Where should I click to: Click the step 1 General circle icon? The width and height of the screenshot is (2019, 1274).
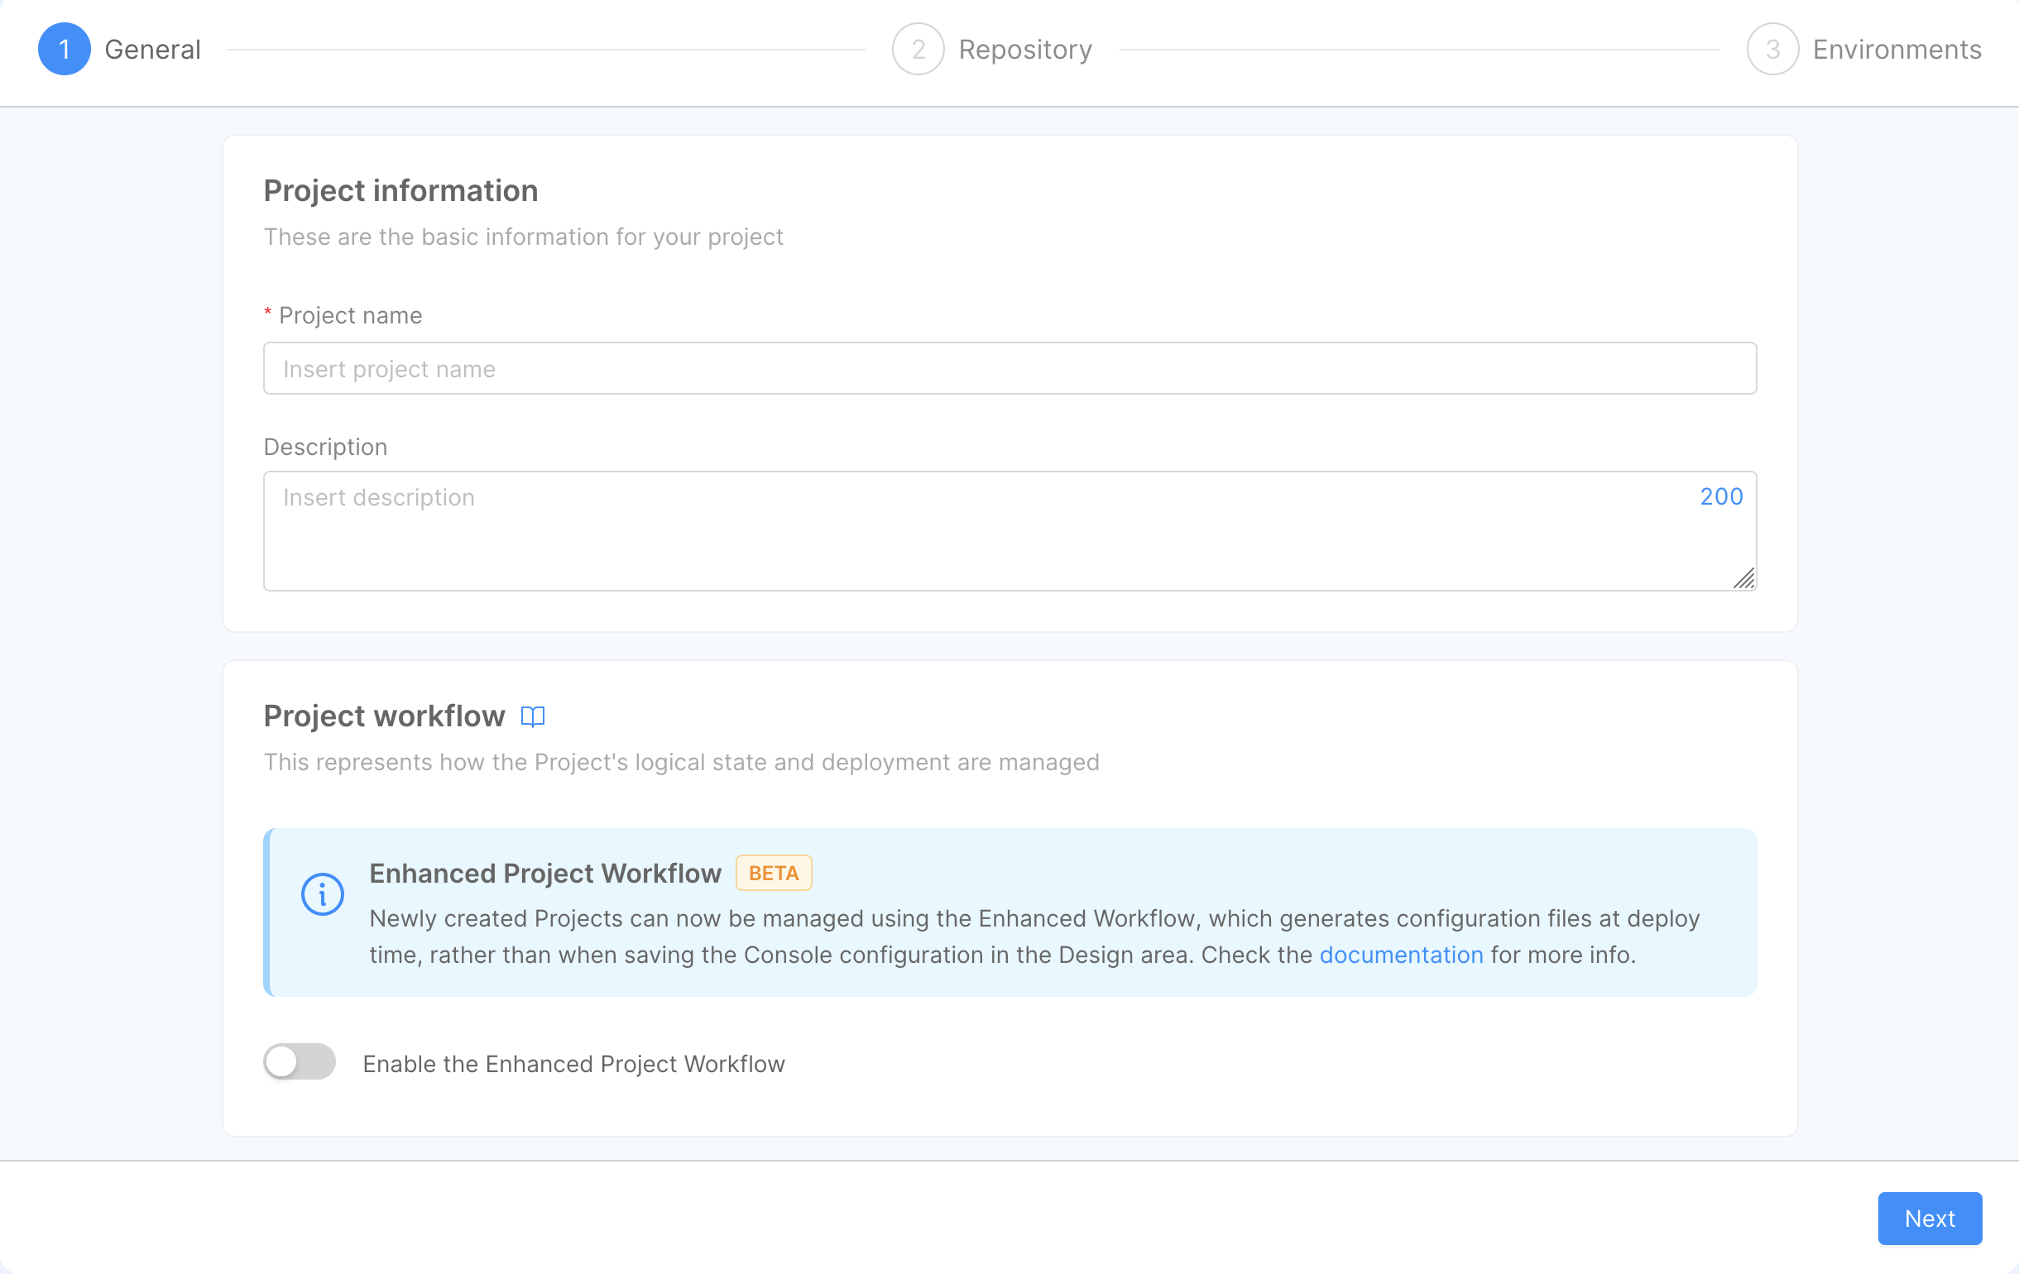click(x=64, y=50)
